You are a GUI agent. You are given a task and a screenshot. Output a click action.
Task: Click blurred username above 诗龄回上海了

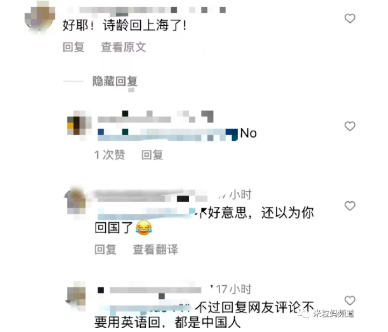tap(146, 10)
